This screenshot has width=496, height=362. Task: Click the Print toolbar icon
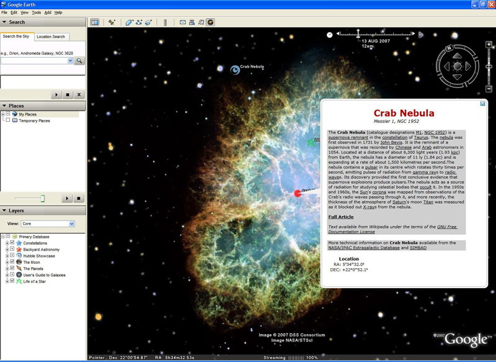pos(192,22)
